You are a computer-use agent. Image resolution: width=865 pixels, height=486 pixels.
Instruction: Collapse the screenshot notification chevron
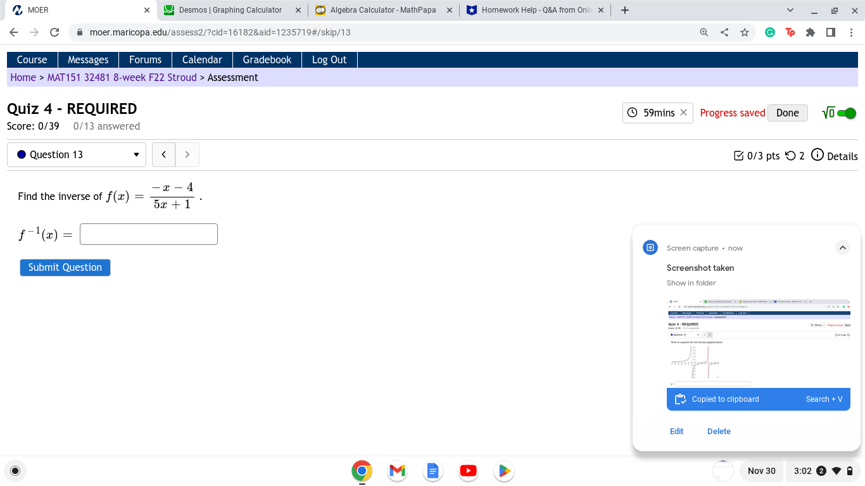(843, 247)
